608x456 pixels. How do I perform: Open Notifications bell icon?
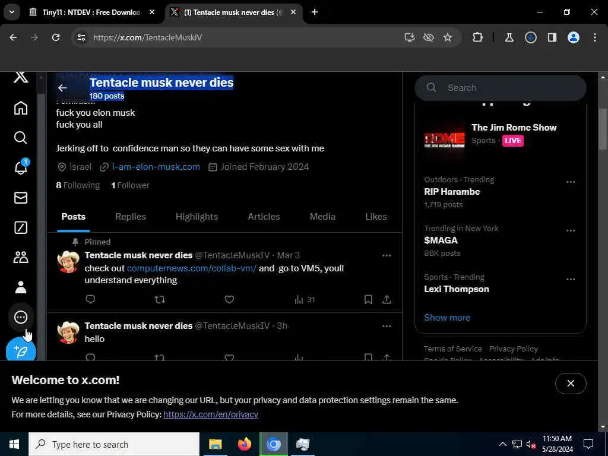[x=21, y=167]
